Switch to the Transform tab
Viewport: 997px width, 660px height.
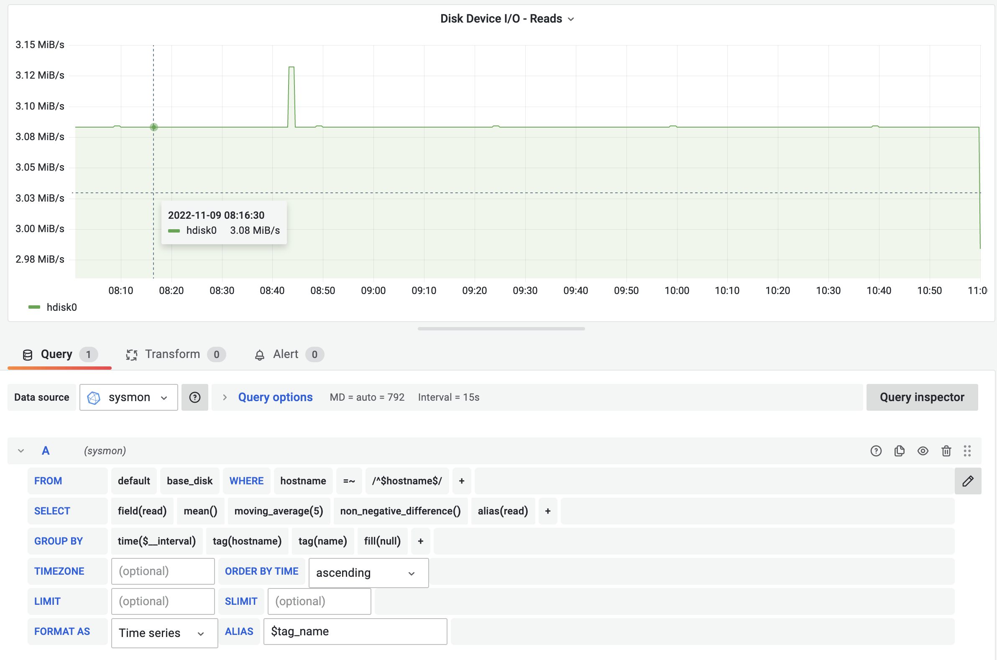172,354
